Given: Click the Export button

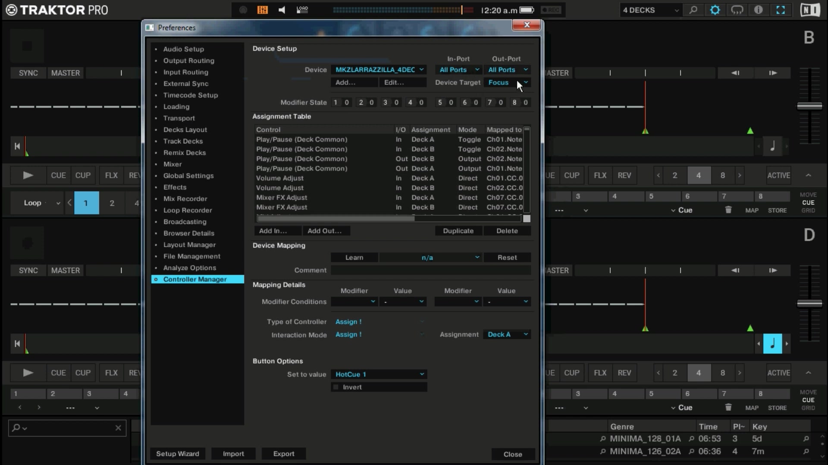Looking at the screenshot, I should pyautogui.click(x=283, y=454).
